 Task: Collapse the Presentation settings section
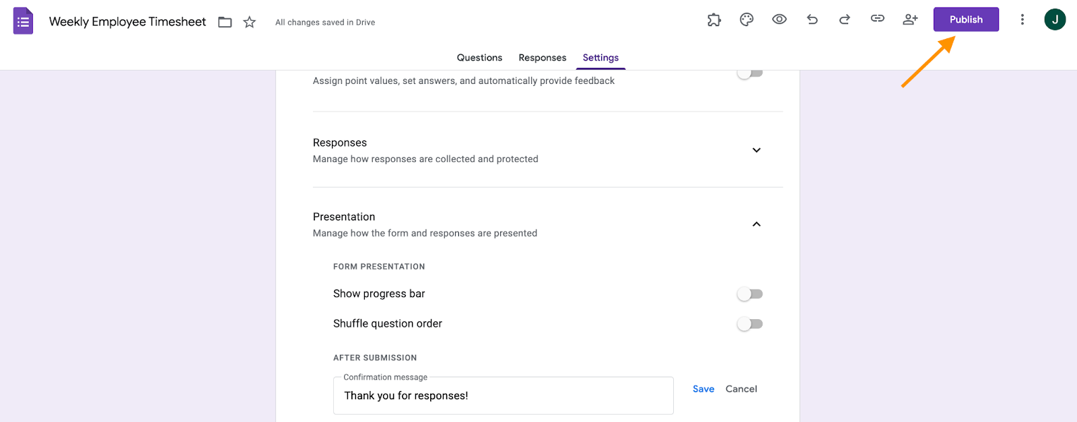click(x=757, y=224)
